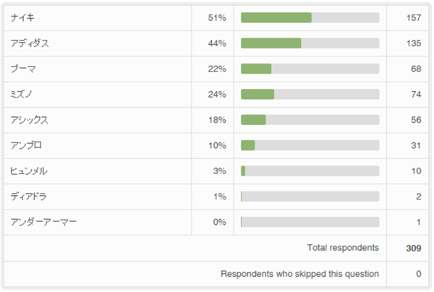Click the 51% progress bar for ナイキ
The width and height of the screenshot is (434, 292).
pos(310,17)
